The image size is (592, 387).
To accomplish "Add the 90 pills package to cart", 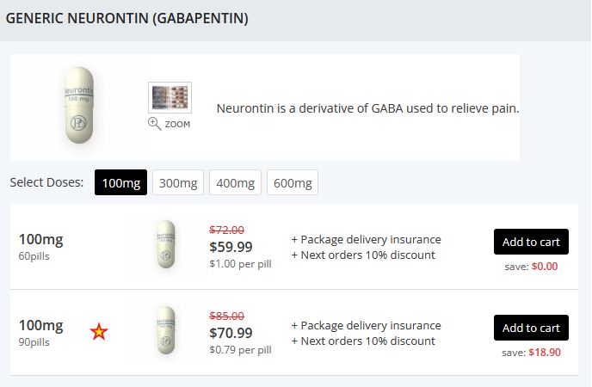I will [531, 328].
